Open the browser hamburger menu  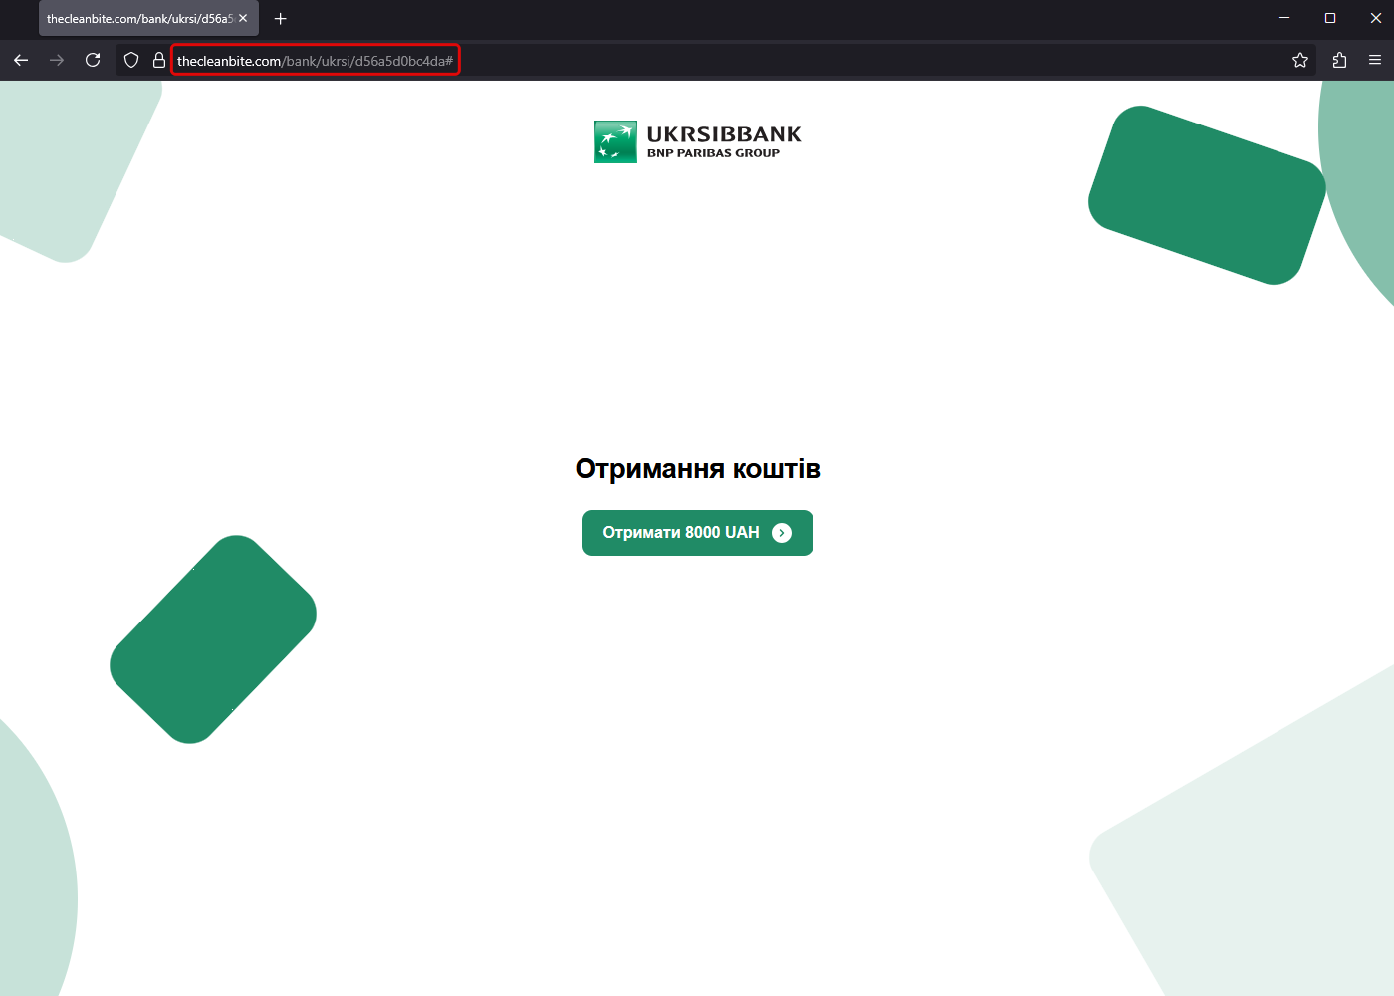tap(1375, 61)
